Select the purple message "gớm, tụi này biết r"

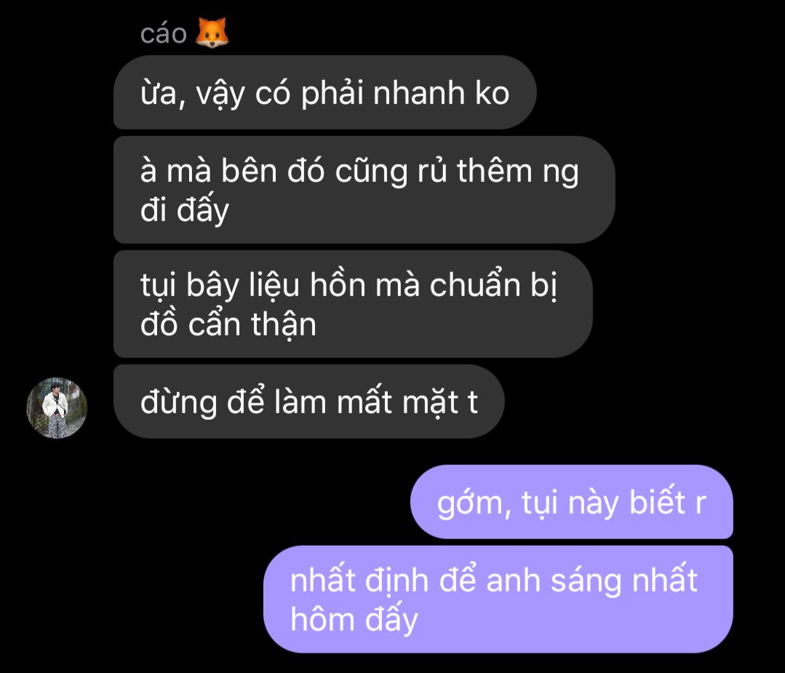click(572, 502)
